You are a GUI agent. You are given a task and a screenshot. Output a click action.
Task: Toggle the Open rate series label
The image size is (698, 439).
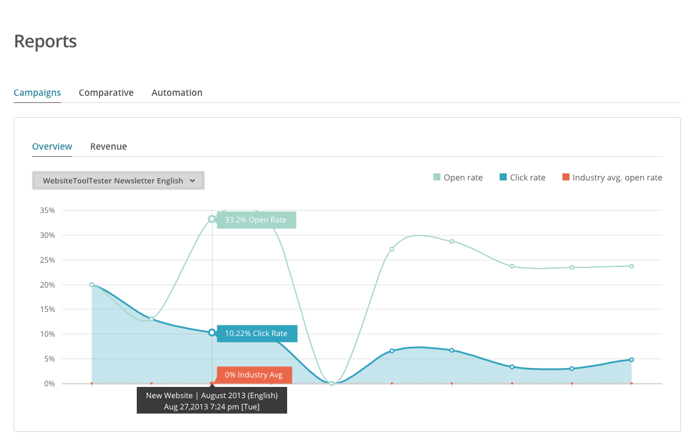pyautogui.click(x=463, y=177)
